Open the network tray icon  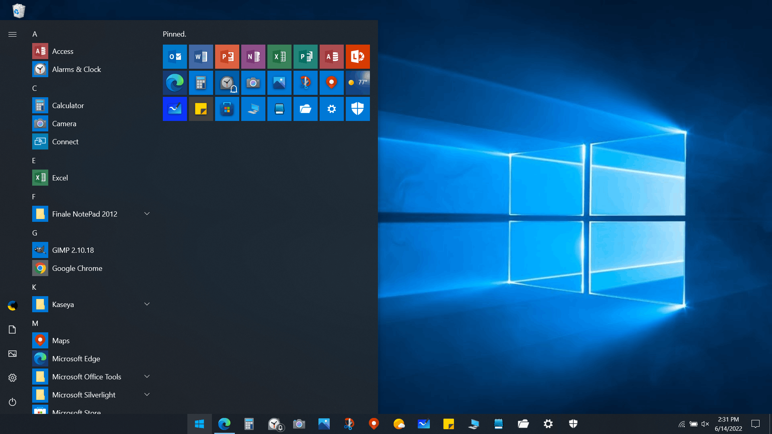[x=682, y=424]
